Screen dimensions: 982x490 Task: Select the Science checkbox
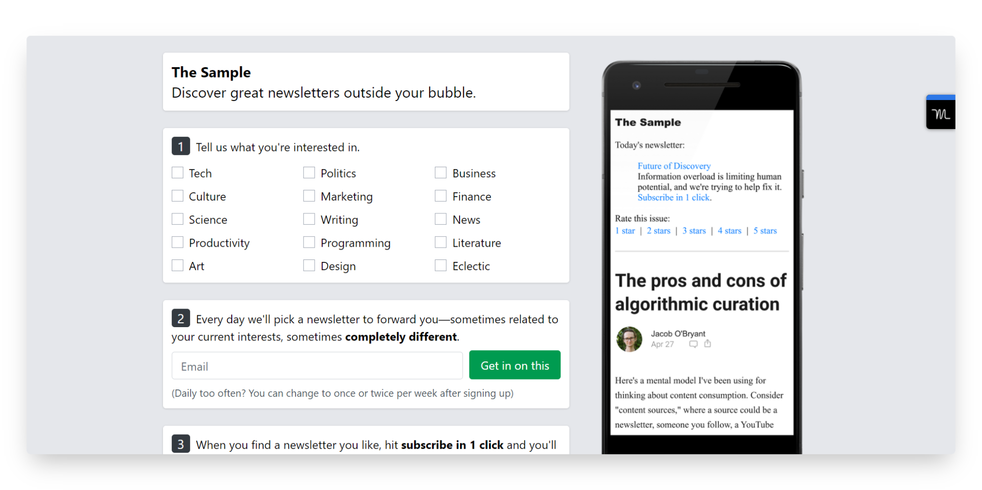[x=177, y=219]
